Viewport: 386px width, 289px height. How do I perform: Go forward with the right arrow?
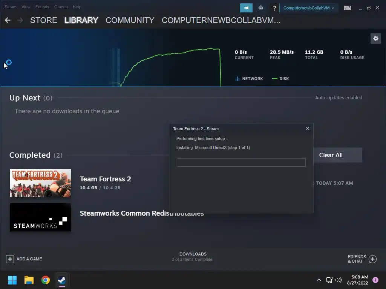20,20
